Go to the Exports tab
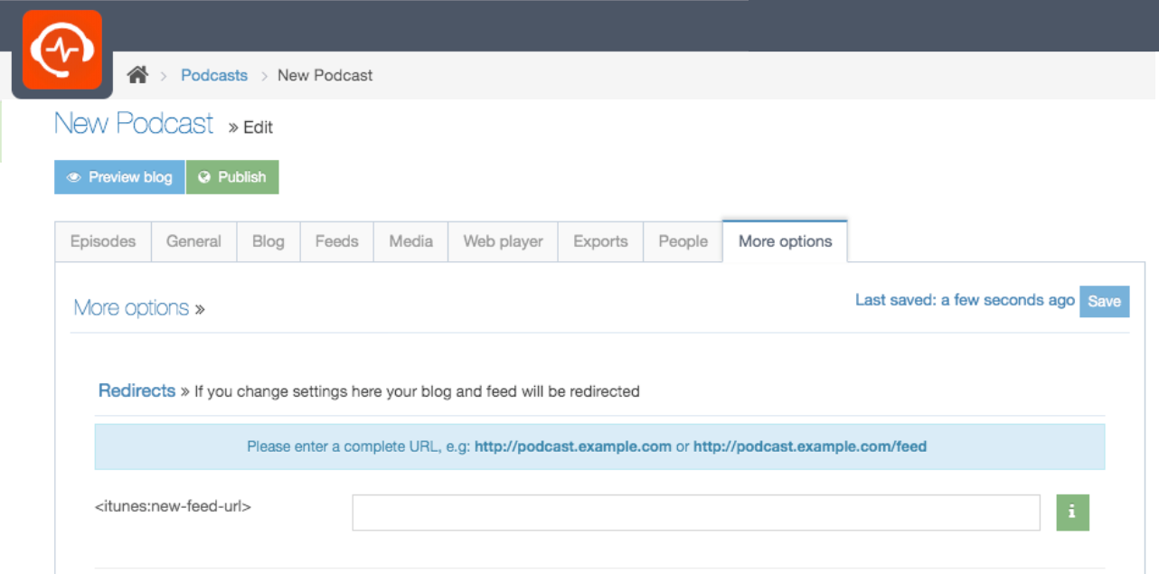 600,241
